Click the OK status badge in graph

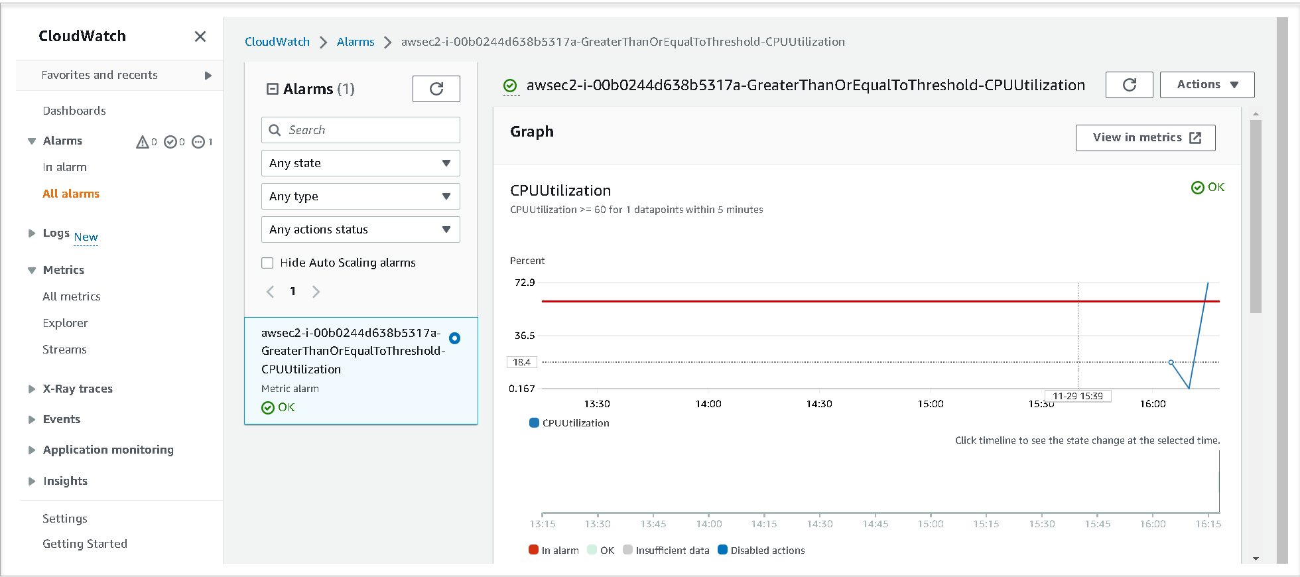click(1208, 188)
